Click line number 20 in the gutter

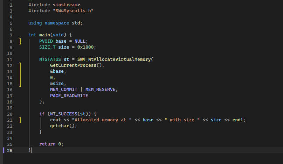point(10,114)
